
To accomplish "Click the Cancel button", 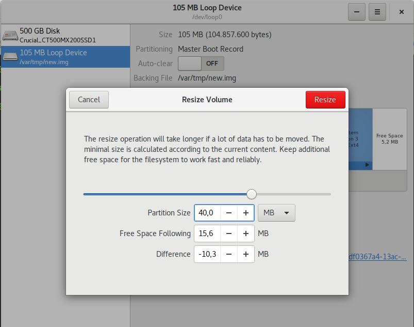I will (89, 100).
